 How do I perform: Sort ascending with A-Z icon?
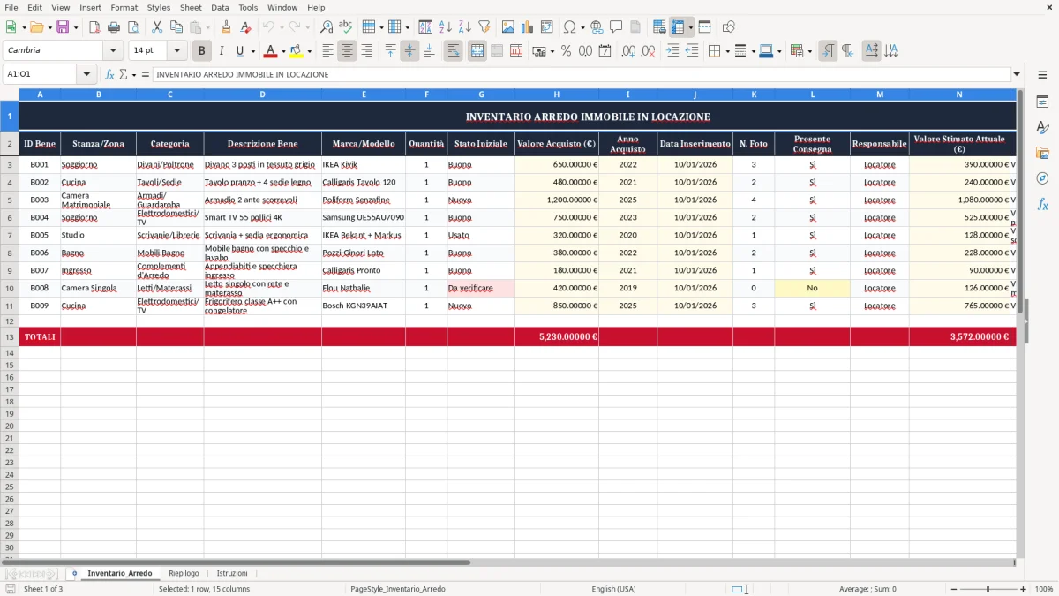445,26
